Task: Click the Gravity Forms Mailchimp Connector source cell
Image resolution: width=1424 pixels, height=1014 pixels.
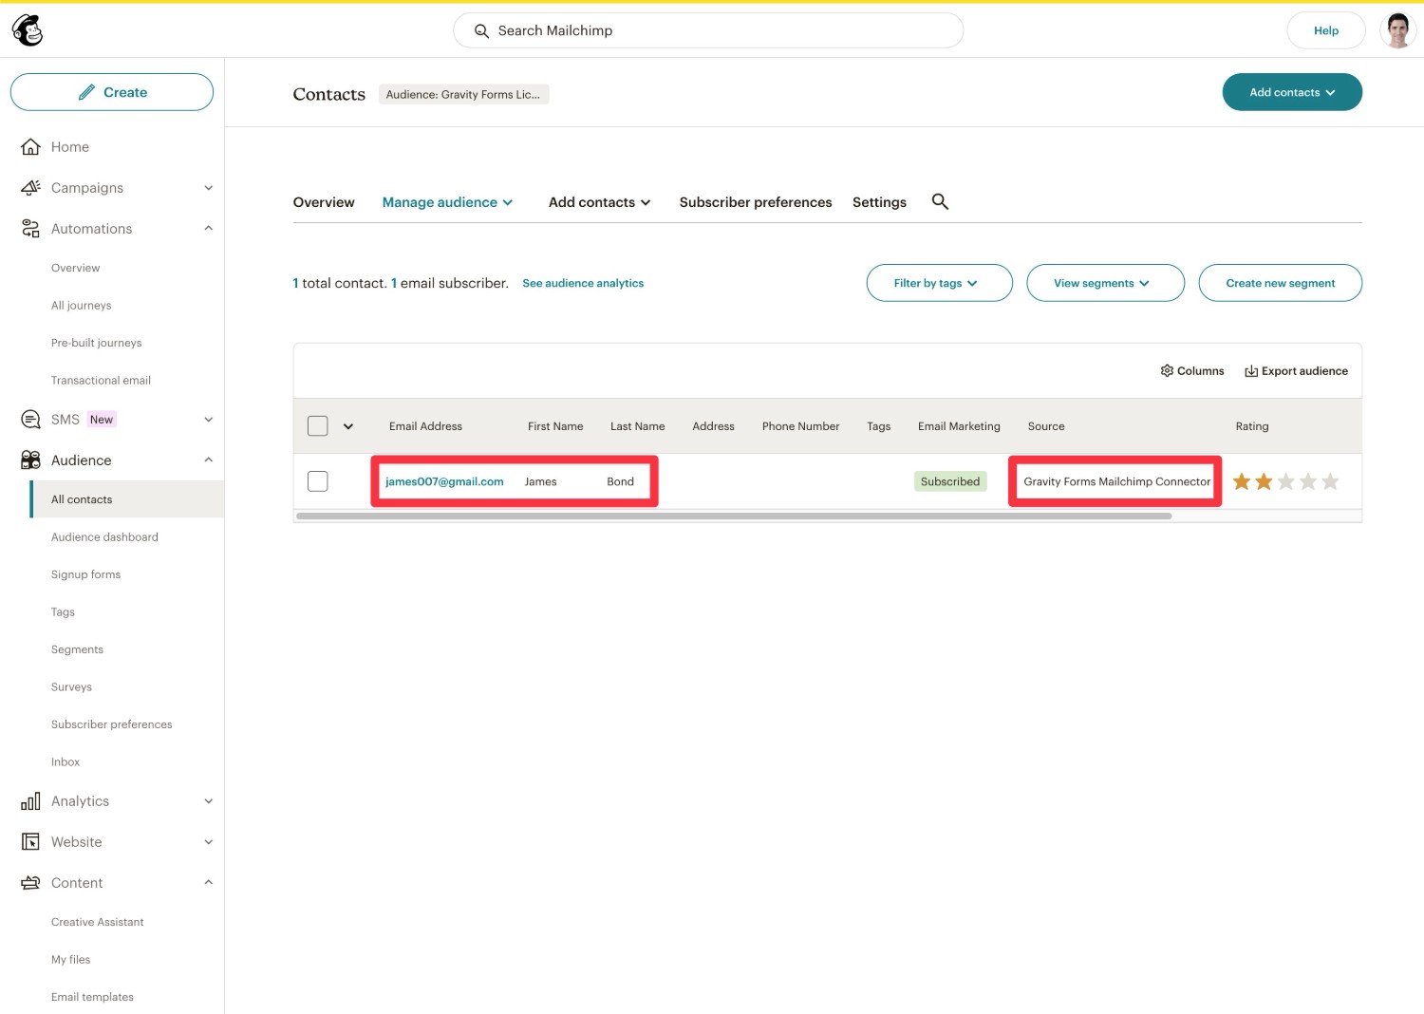Action: pos(1116,481)
